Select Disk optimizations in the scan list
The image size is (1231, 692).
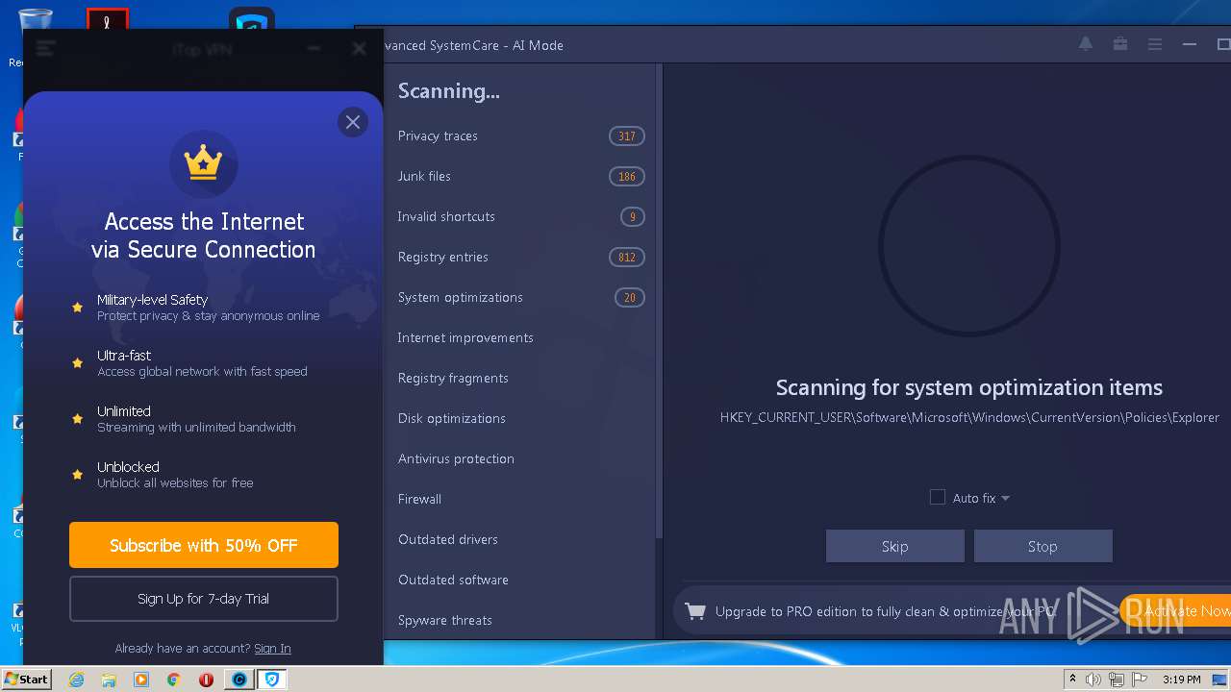[452, 419]
